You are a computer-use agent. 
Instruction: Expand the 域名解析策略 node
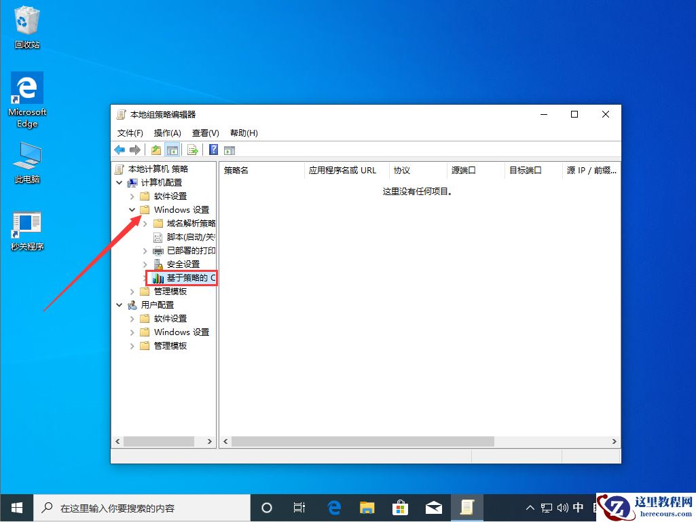143,223
